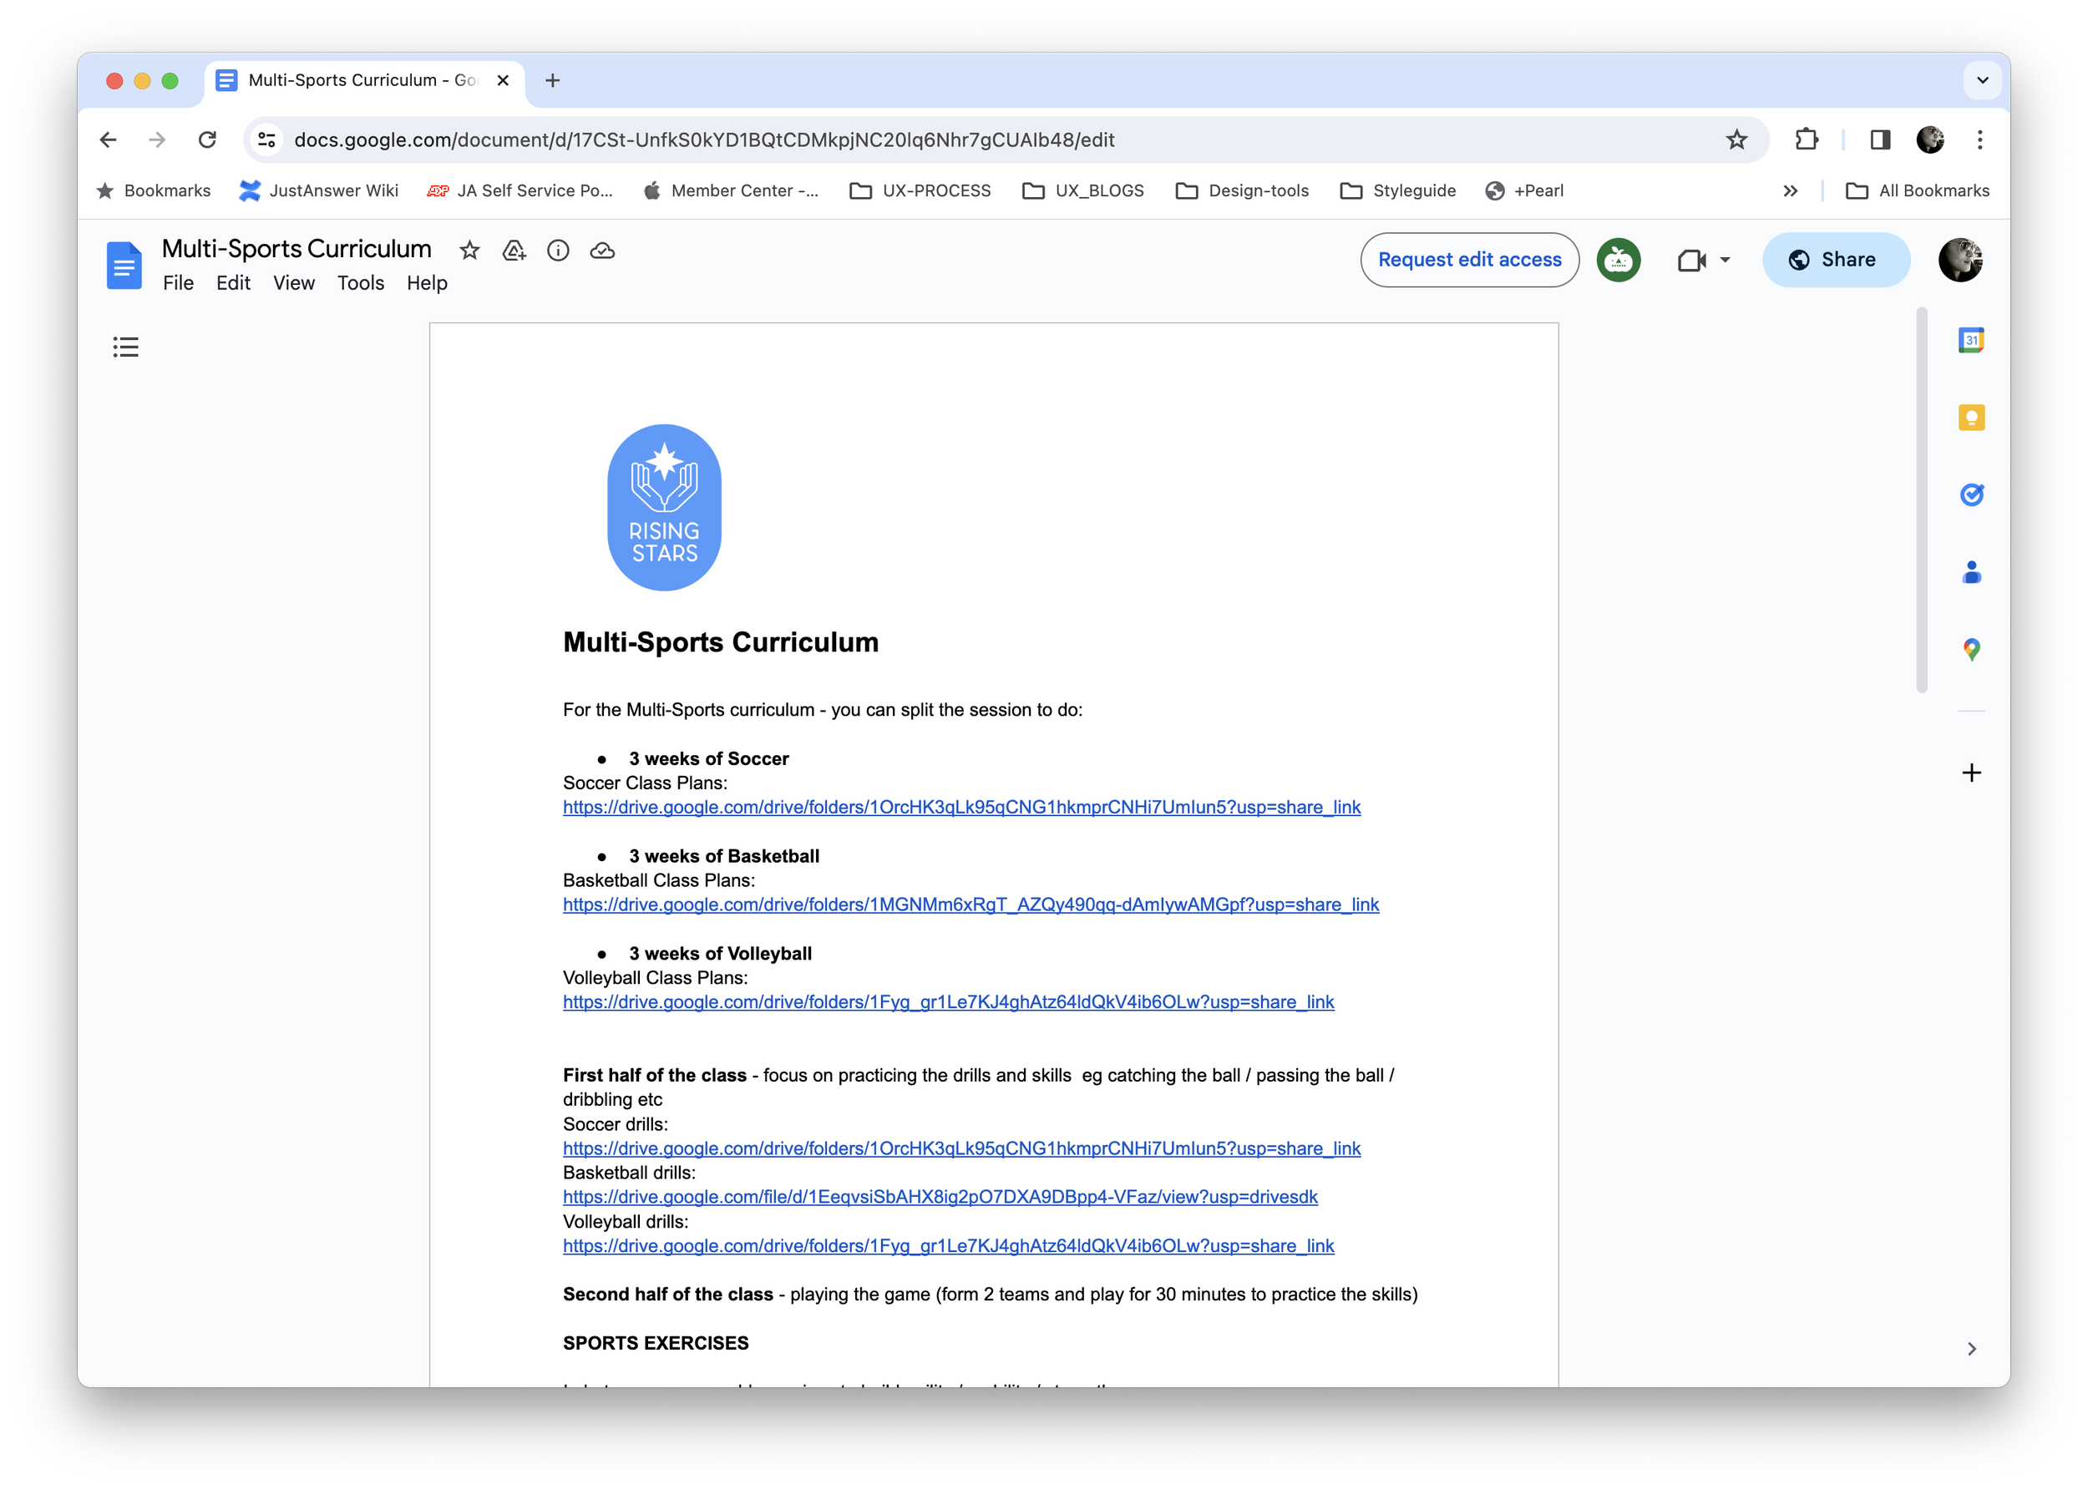Open the Basketball drills file link
The image size is (2088, 1490).
pyautogui.click(x=940, y=1196)
